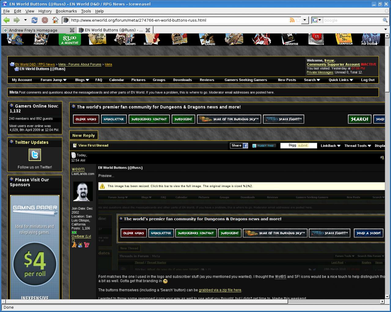Open the EN Publishing banner icon

point(316,39)
